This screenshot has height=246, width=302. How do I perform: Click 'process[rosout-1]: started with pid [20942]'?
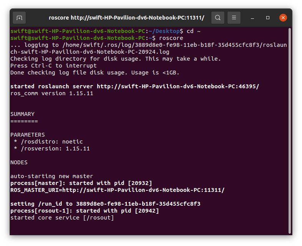coord(85,211)
